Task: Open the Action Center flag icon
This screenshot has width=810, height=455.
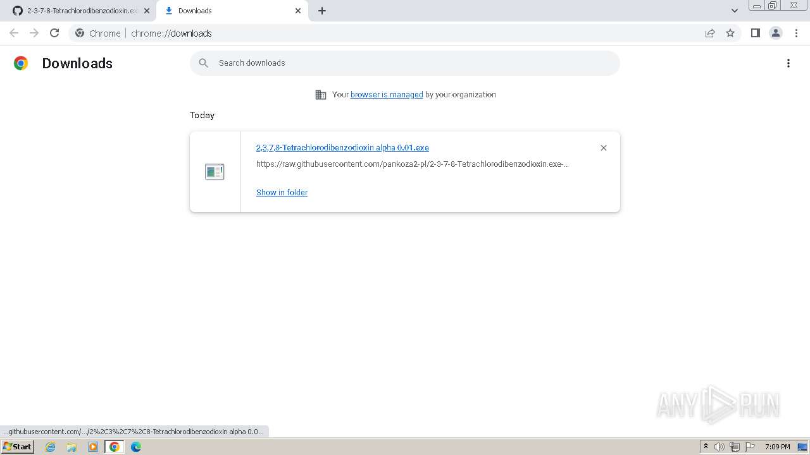Action: coord(750,447)
